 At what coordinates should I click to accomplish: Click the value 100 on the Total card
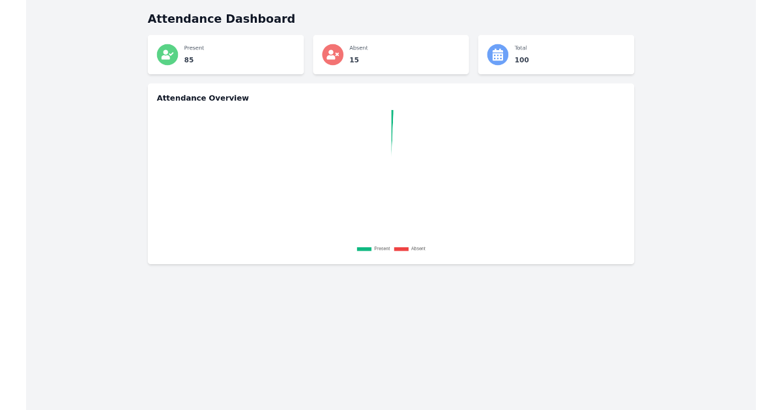coord(521,60)
